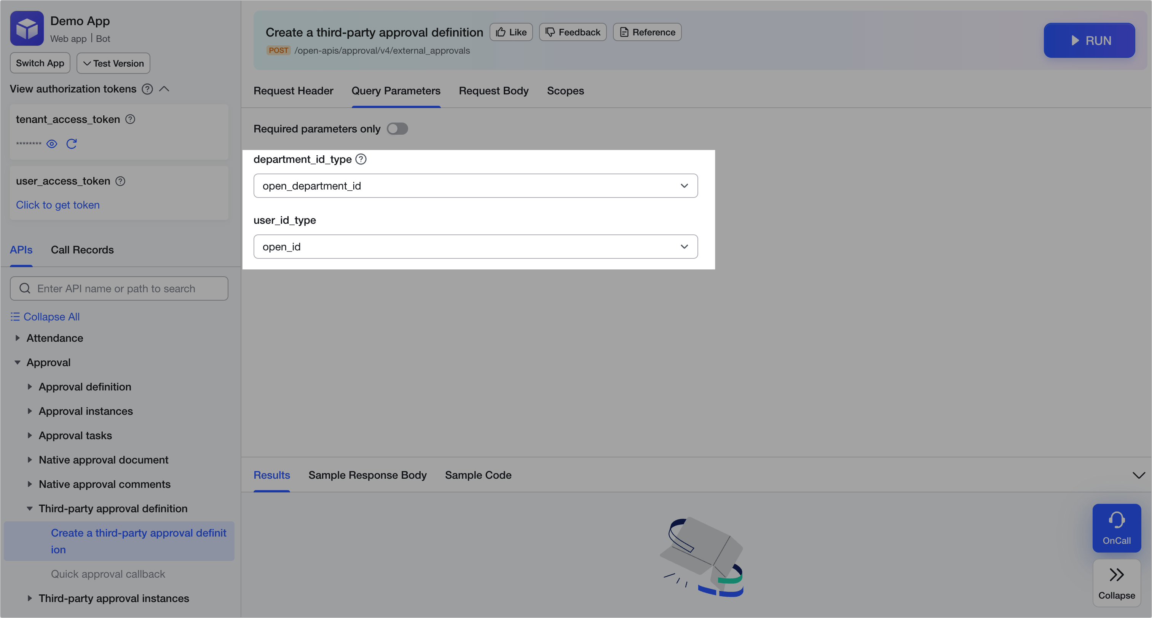Open the user_id_type dropdown
Image resolution: width=1152 pixels, height=618 pixels.
click(x=475, y=246)
